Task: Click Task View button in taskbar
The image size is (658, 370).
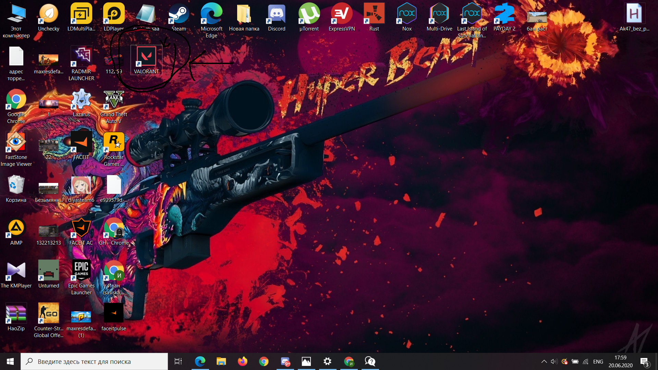Action: (178, 361)
